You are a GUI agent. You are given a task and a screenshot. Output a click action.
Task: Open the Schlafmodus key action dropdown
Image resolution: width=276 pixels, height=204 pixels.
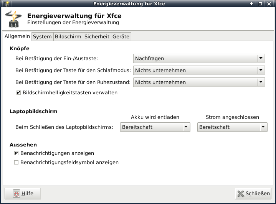click(x=199, y=71)
